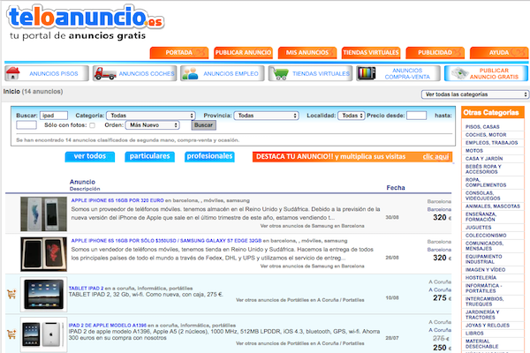Viewport: 530px width, 353px height.
Task: Select 'COLECCIONISMO' sidebar category
Action: point(486,236)
